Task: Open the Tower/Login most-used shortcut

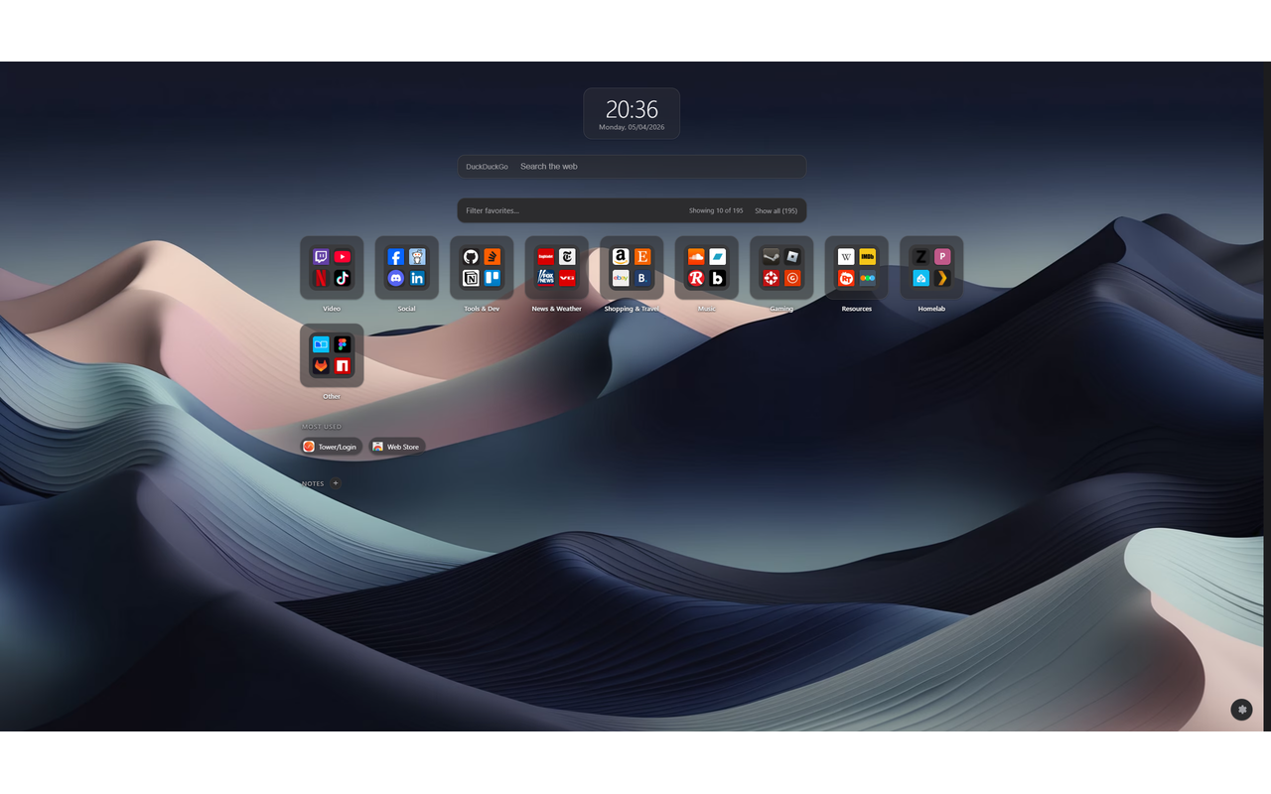Action: 331,447
